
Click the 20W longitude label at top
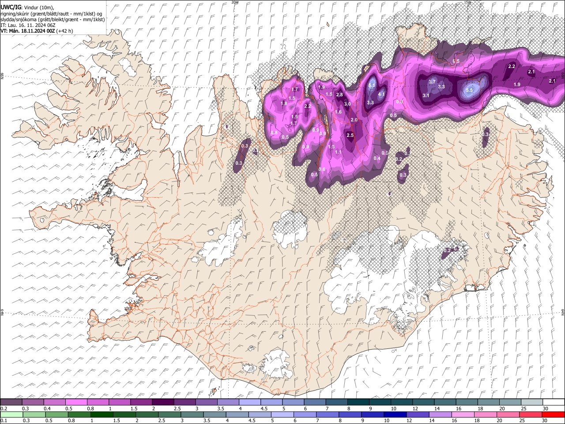pos(235,2)
